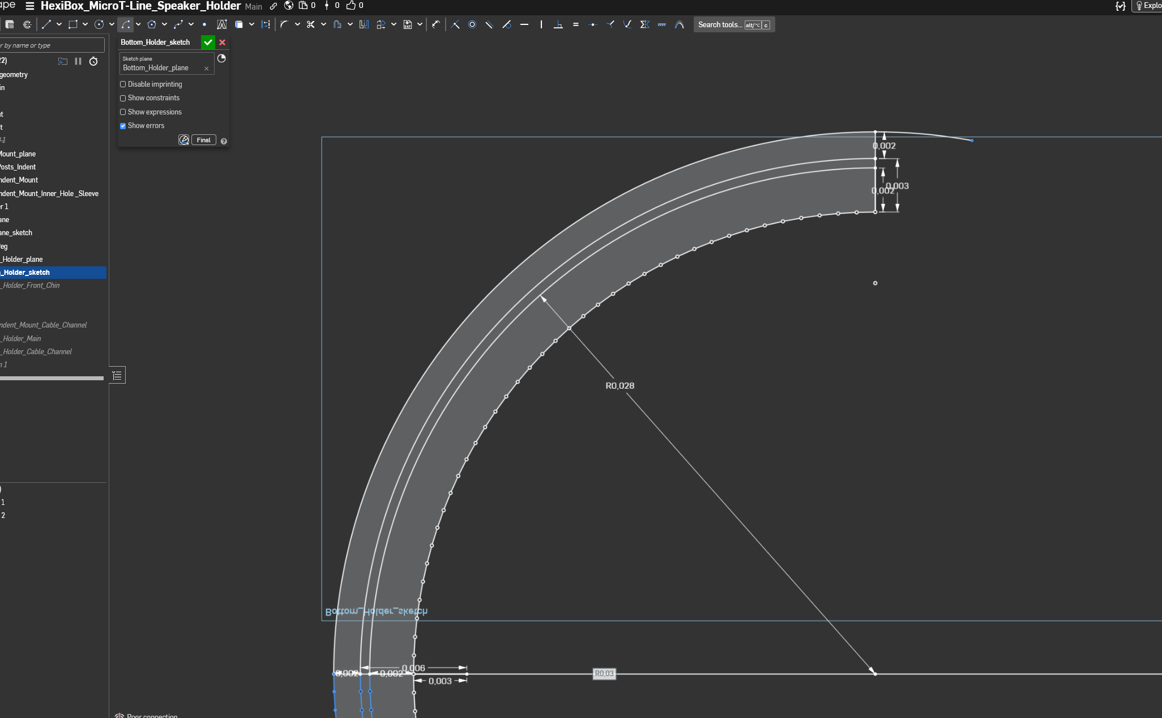Select the Indent_Mount feature

click(20, 180)
